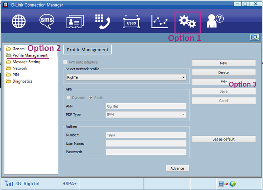
Task: Open the Settings gears icon
Action: coord(187,22)
